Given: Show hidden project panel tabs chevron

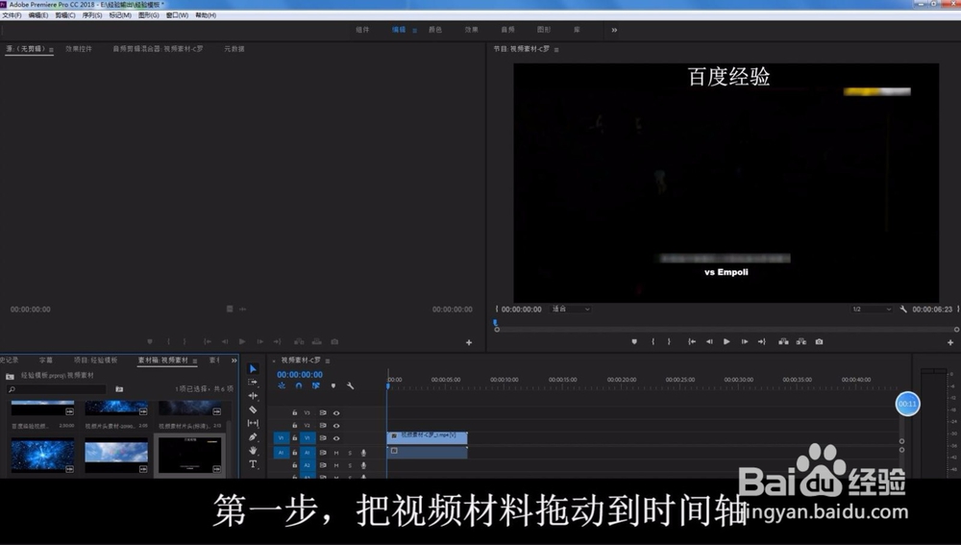Looking at the screenshot, I should pos(234,360).
